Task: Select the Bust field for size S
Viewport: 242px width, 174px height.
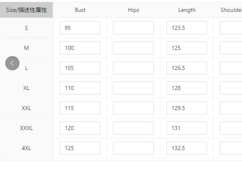Action: [80, 28]
